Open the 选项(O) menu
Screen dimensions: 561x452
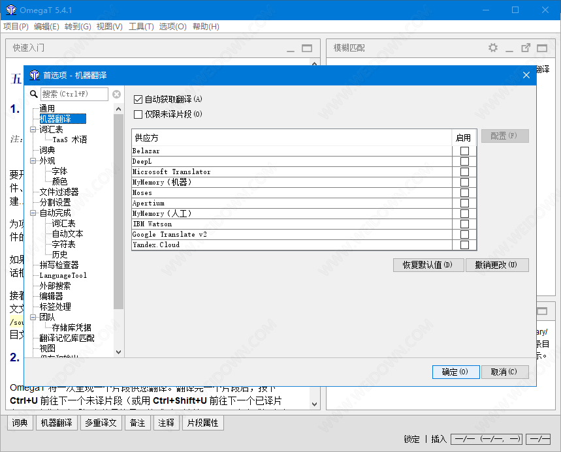click(173, 27)
